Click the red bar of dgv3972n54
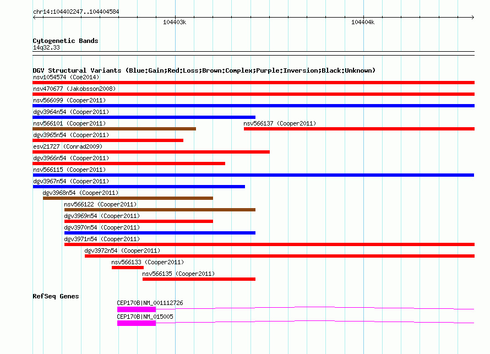 280,256
